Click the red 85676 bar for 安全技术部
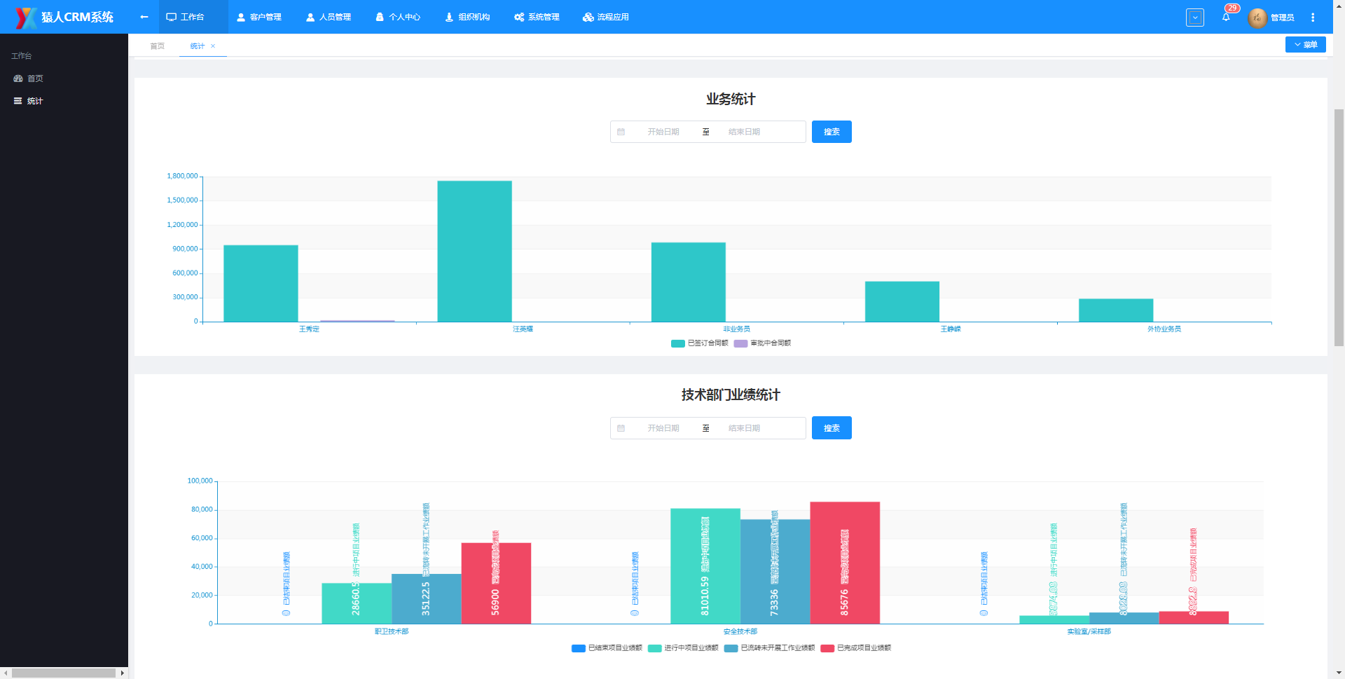Viewport: 1345px width, 679px height. tap(845, 563)
